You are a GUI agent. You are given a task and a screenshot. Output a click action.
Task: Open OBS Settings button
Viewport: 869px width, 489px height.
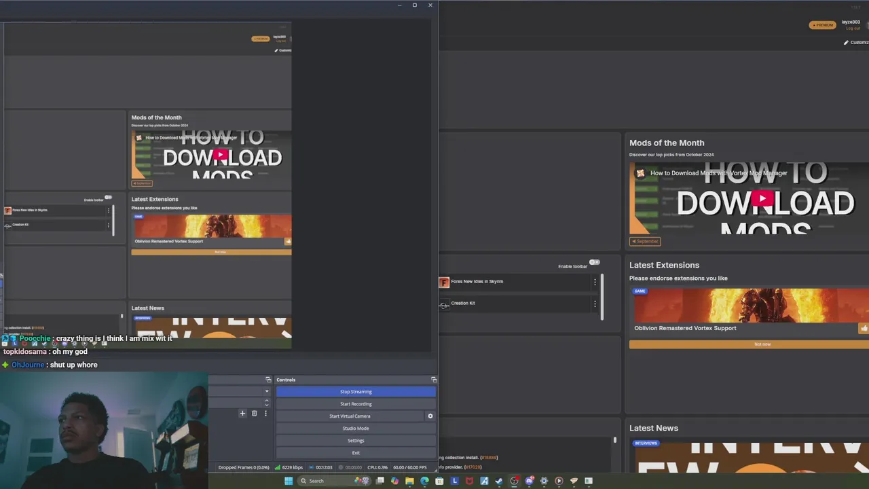click(x=356, y=441)
